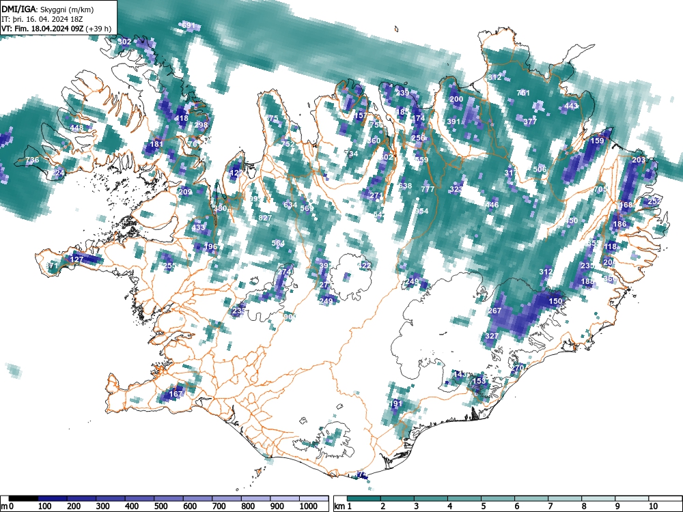The image size is (683, 512).
Task: Click the 752 visibility value on the map
Action: [x=288, y=143]
